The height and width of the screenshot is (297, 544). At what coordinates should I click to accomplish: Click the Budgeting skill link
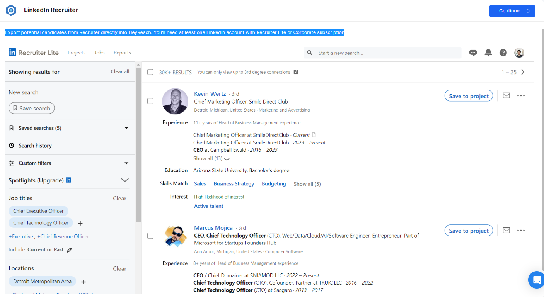(x=274, y=184)
